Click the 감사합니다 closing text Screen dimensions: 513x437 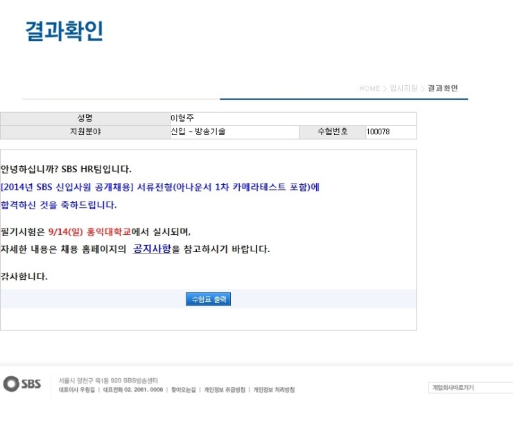24,276
